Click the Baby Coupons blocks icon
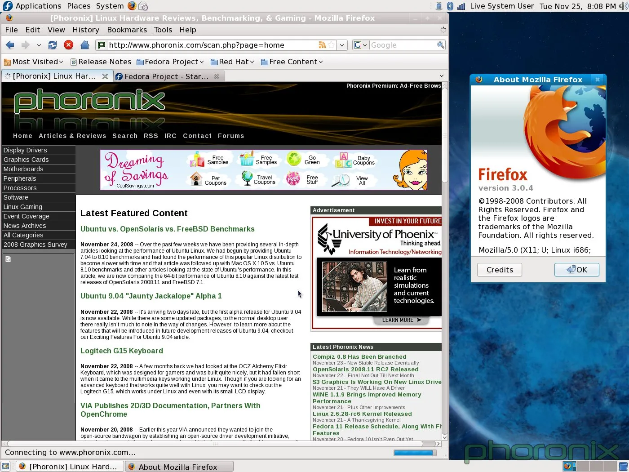Screen dimensions: 629x472 pos(343,160)
